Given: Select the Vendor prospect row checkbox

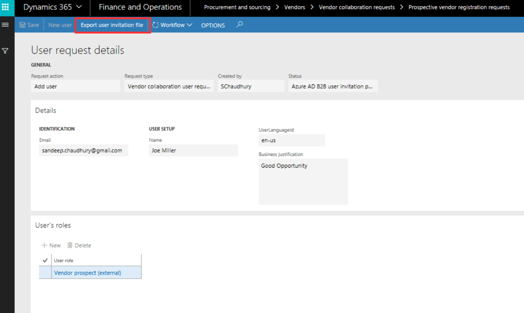Looking at the screenshot, I should click(44, 272).
